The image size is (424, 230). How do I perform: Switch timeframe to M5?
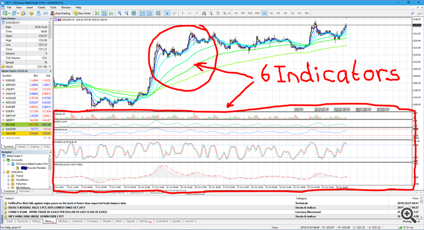coord(243,13)
